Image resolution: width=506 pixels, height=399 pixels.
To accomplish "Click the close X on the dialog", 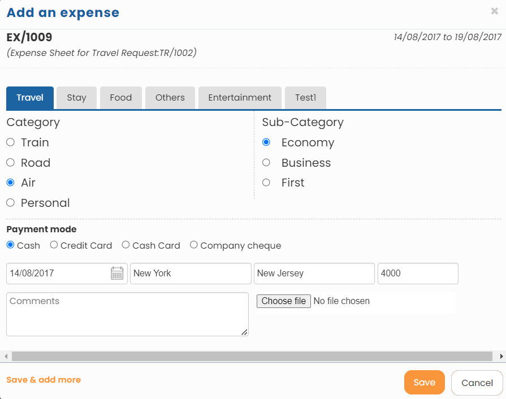I will (495, 11).
